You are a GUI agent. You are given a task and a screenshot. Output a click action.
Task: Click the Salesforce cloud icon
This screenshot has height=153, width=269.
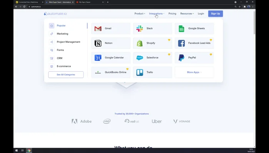(139, 58)
